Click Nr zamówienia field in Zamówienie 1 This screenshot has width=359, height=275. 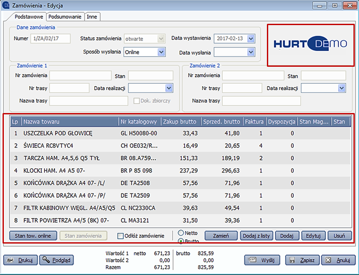(x=80, y=76)
